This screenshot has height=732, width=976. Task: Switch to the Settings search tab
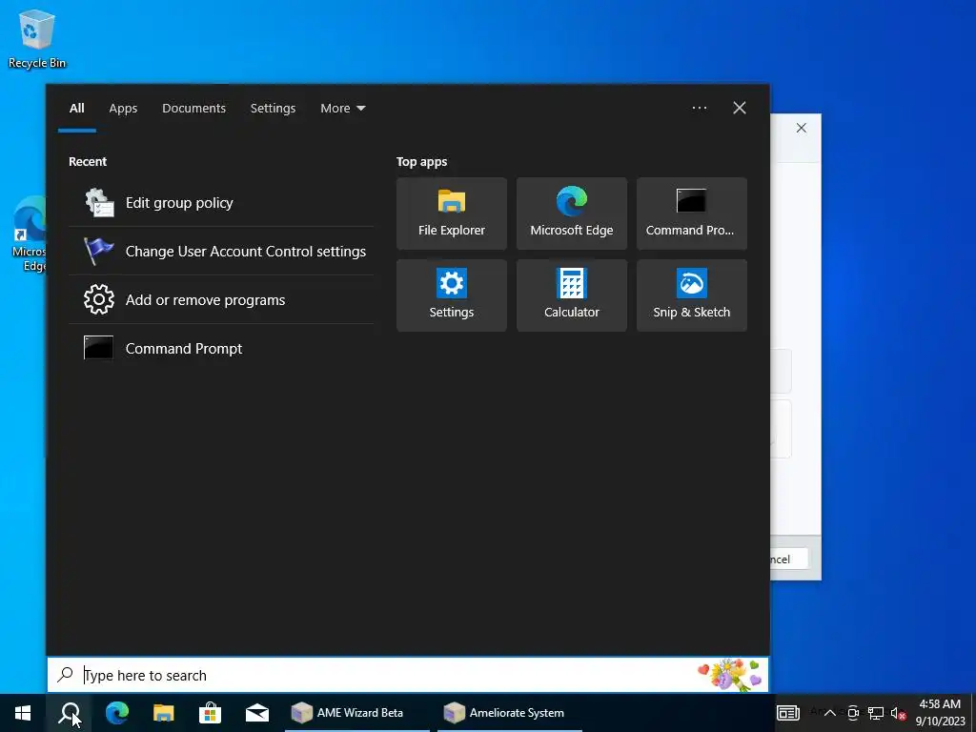(273, 109)
